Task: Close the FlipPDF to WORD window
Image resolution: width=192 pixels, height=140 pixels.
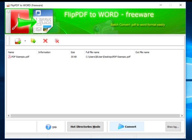Action: 181,5
